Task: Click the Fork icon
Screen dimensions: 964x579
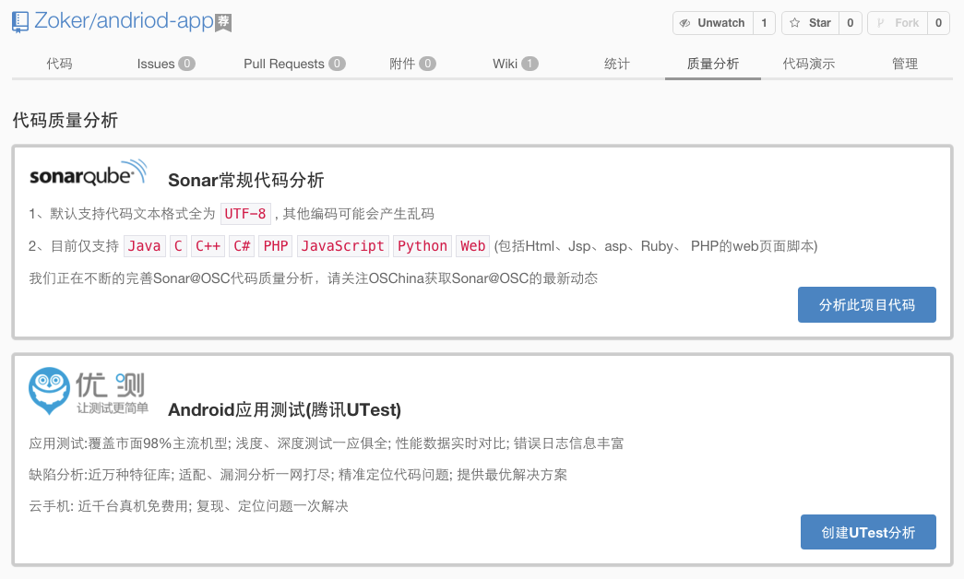Action: coord(880,23)
